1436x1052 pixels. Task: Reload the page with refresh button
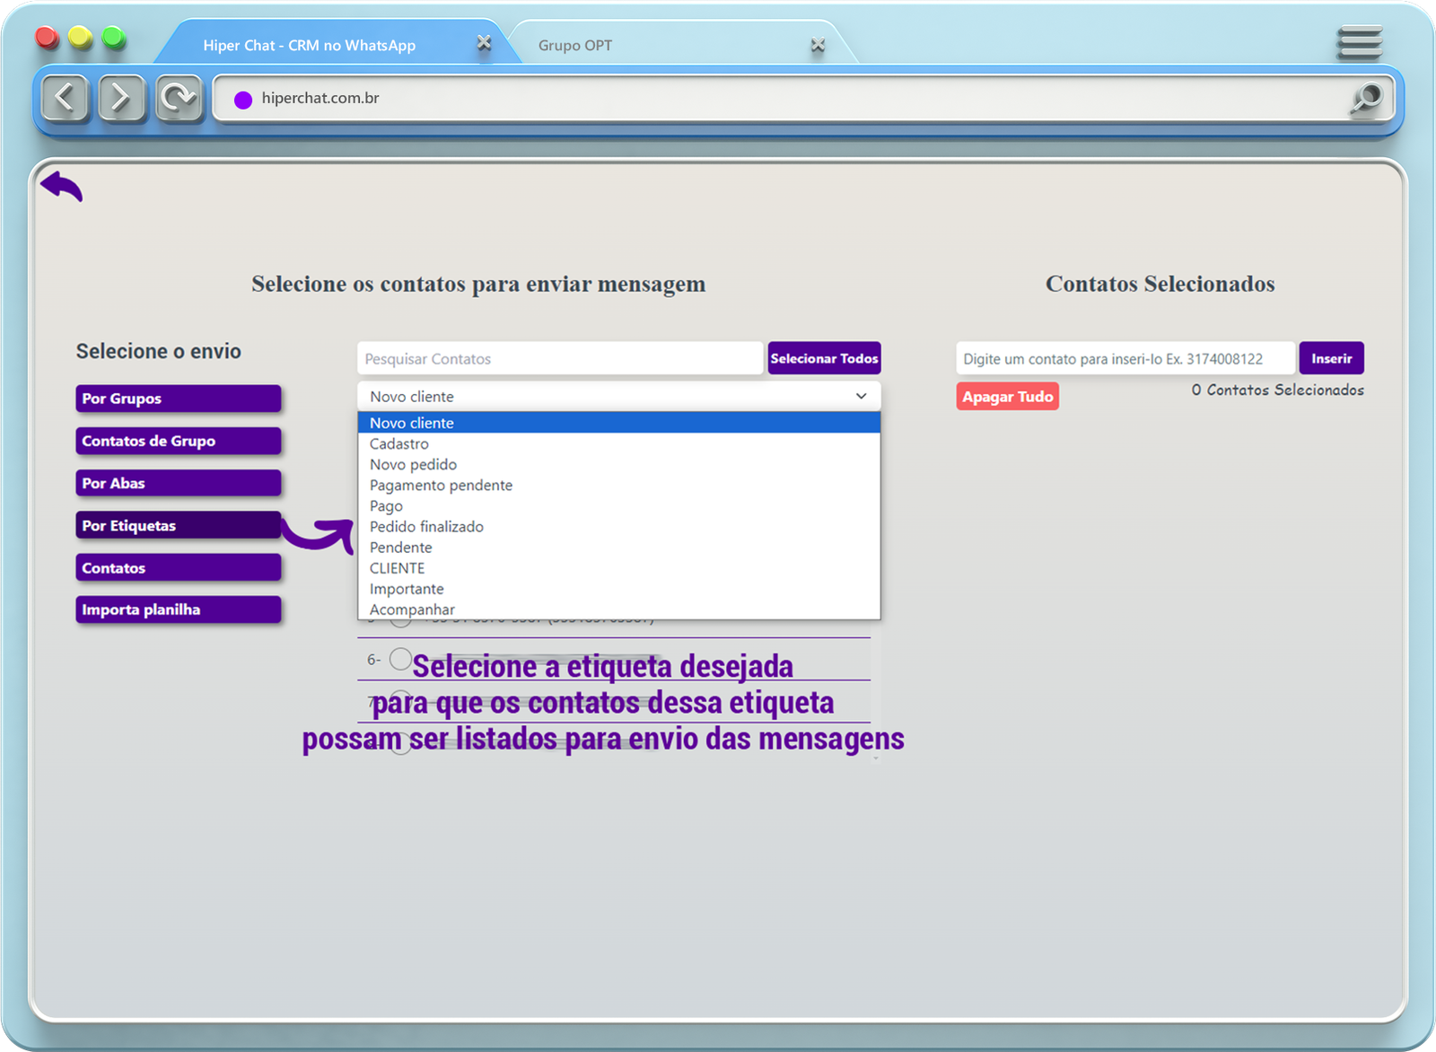(x=179, y=98)
